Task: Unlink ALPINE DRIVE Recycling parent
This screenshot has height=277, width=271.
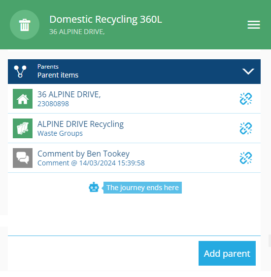Action: (x=246, y=128)
